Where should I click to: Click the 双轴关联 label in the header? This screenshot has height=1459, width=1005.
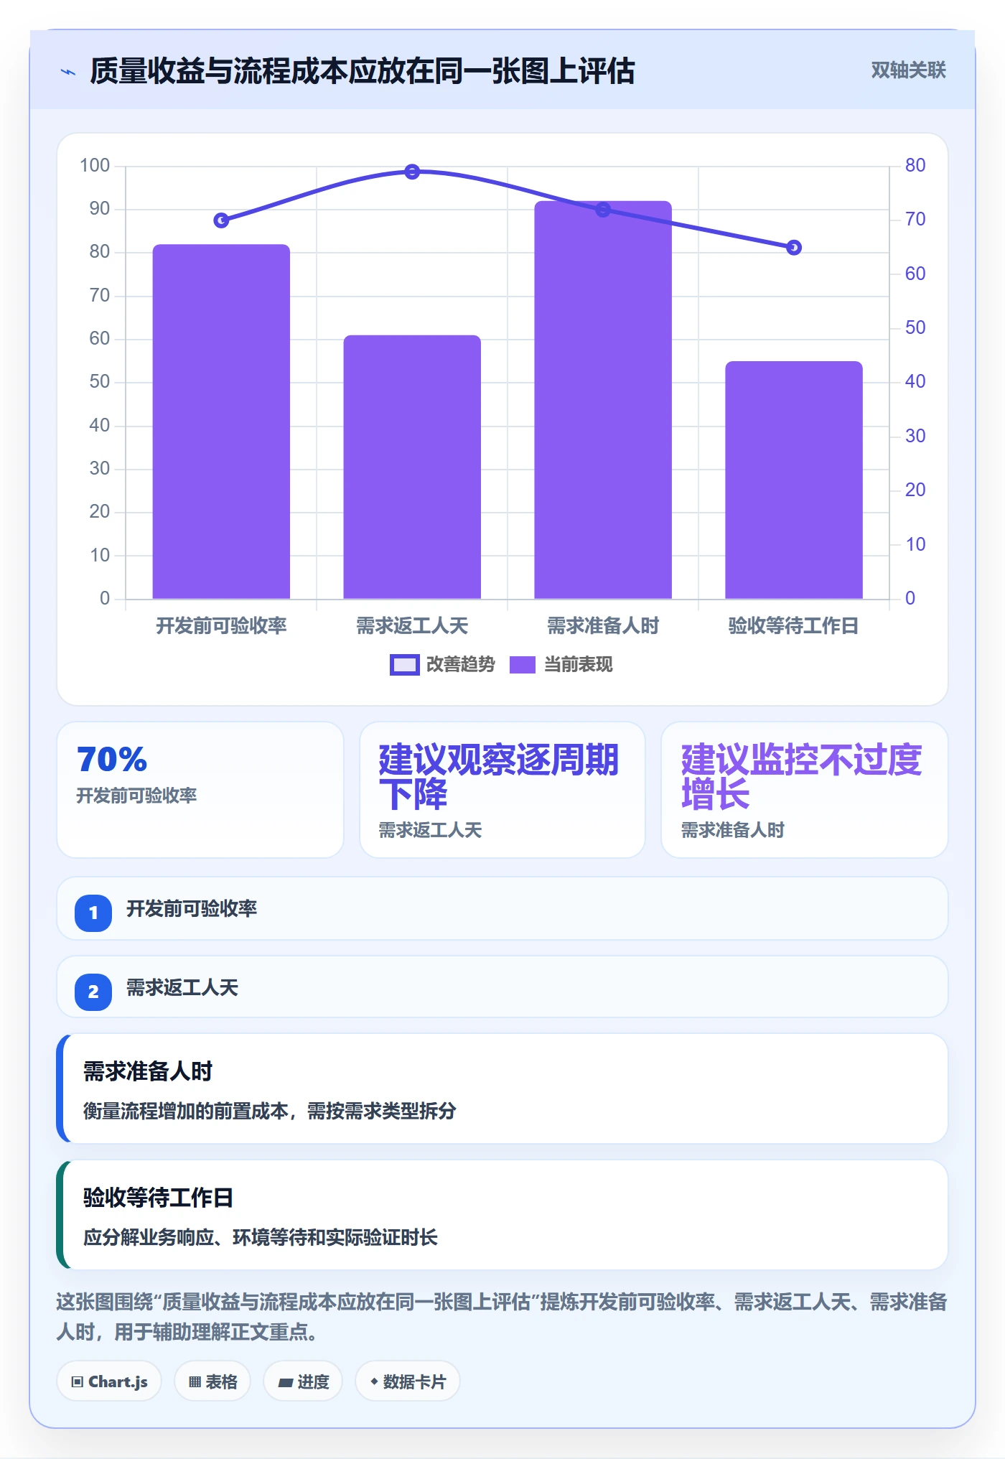(908, 70)
